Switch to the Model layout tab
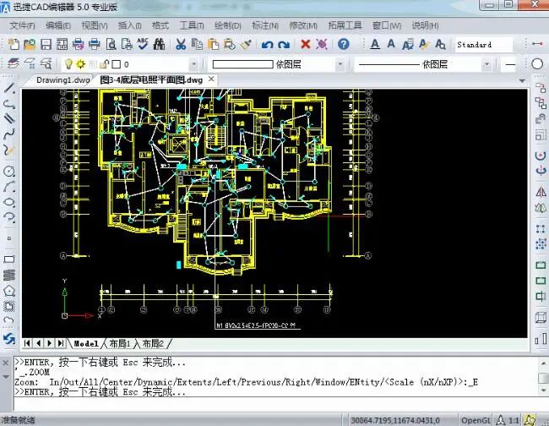The width and height of the screenshot is (549, 426). [x=86, y=344]
